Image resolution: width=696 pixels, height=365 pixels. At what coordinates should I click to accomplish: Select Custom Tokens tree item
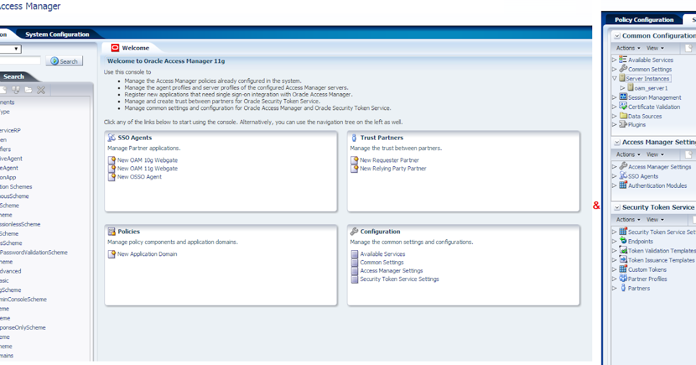pos(647,269)
